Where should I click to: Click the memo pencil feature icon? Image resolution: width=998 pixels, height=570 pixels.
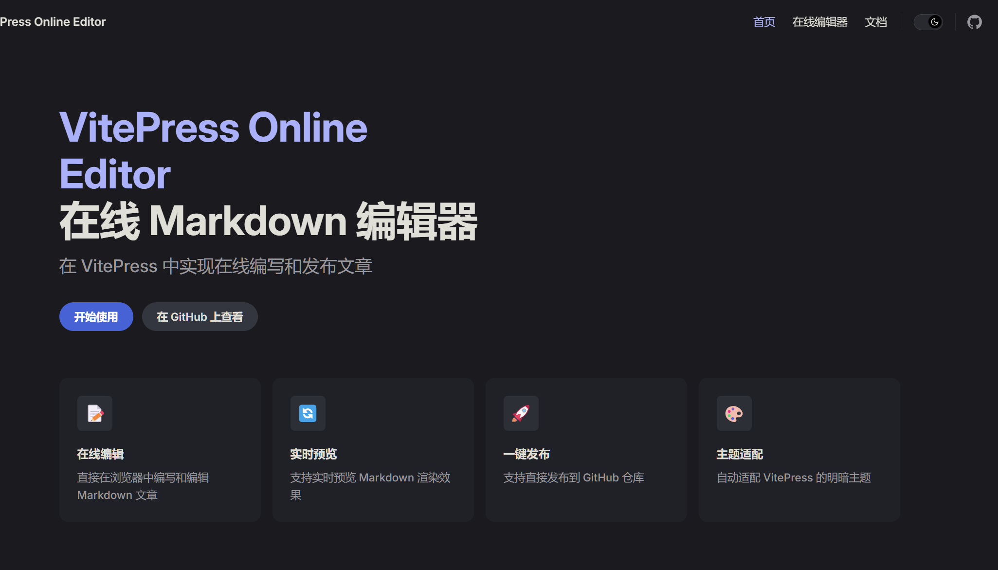(x=95, y=413)
